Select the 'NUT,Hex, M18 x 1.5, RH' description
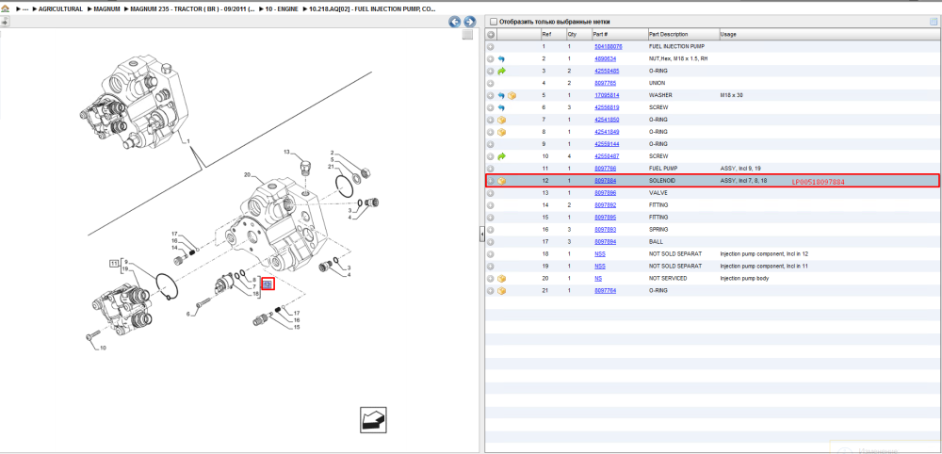 pyautogui.click(x=679, y=58)
